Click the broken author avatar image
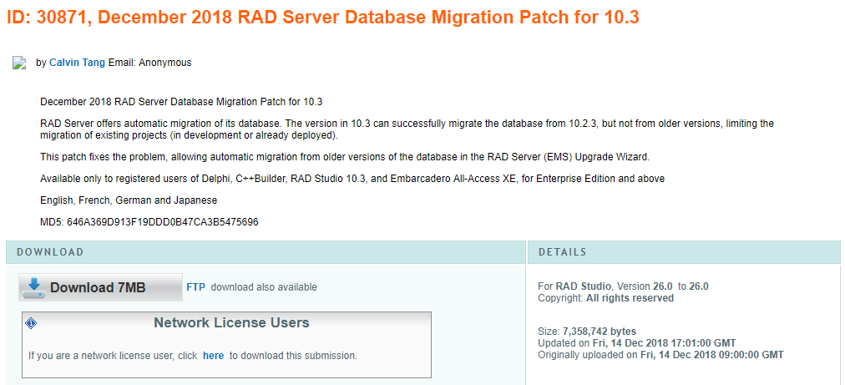 [19, 63]
